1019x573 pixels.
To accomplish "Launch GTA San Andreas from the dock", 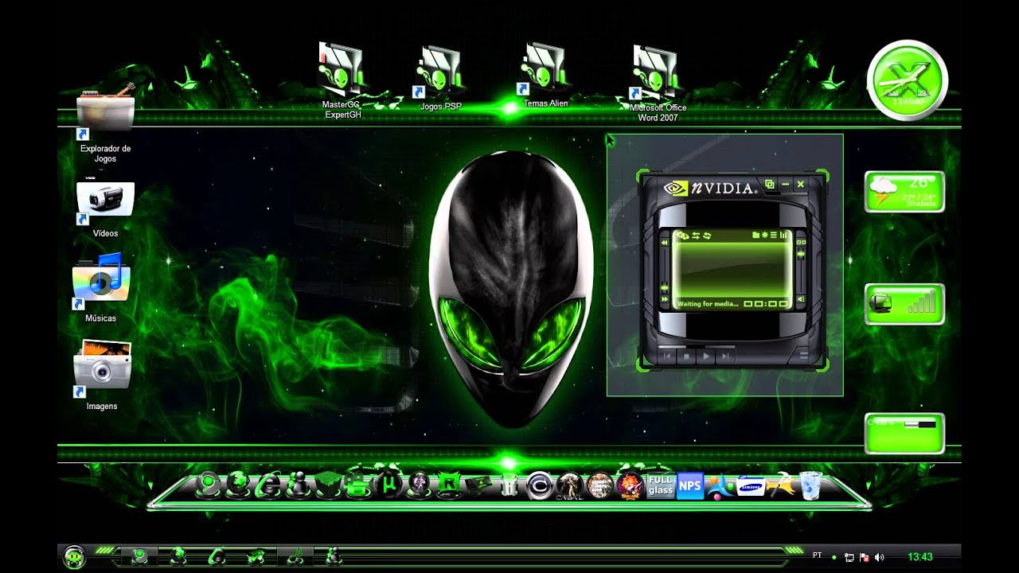I will pos(599,485).
